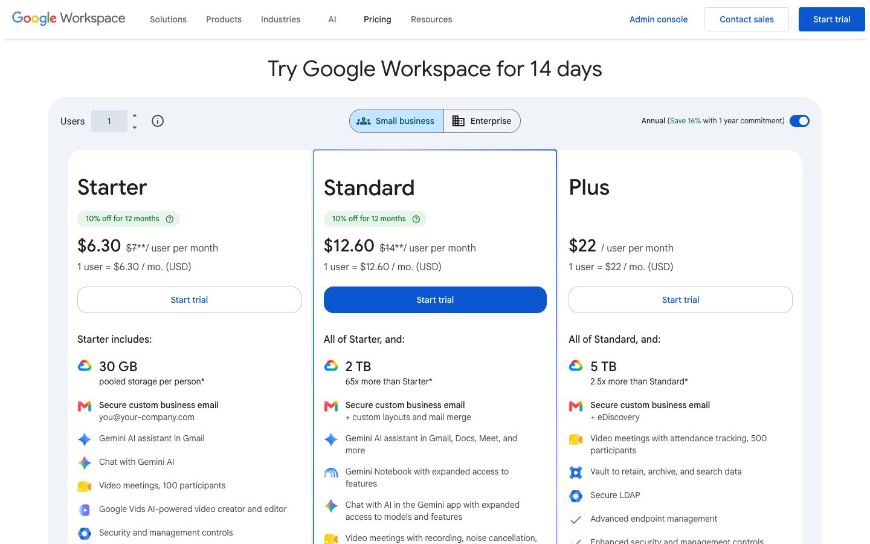Click the Vault icon in Plus plan
This screenshot has height=544, width=870.
click(576, 472)
